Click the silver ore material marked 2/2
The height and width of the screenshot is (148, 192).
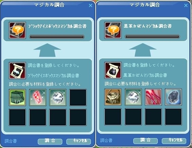(x=133, y=97)
